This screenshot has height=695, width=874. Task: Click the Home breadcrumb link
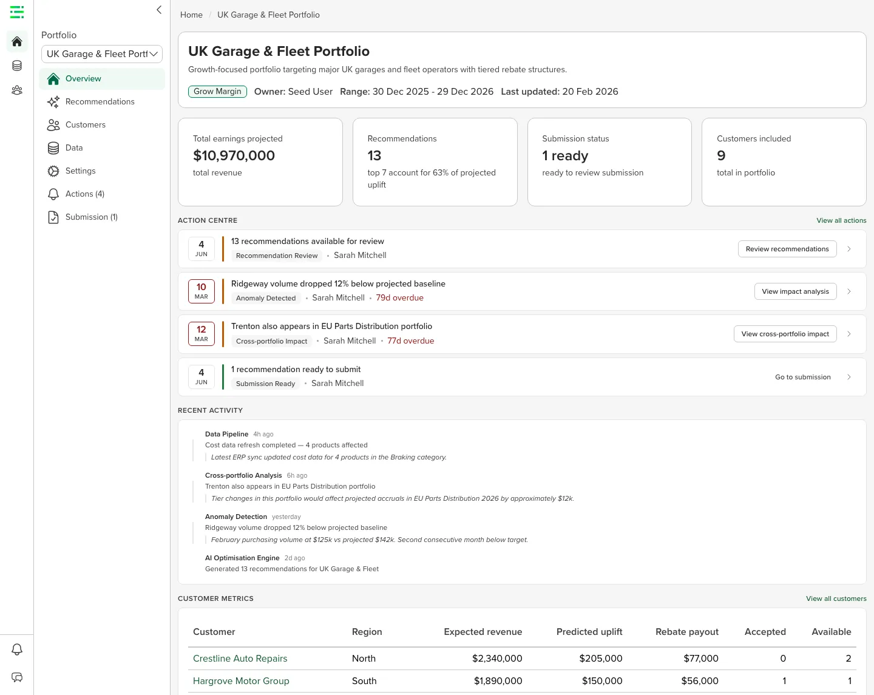191,15
